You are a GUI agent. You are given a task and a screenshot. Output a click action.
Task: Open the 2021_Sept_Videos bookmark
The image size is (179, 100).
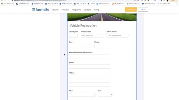[x=51, y=4]
